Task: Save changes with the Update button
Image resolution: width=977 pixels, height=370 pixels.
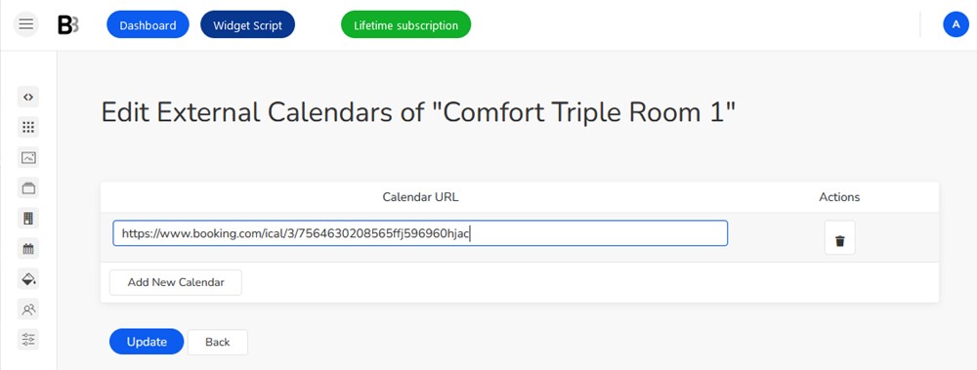Action: point(147,342)
